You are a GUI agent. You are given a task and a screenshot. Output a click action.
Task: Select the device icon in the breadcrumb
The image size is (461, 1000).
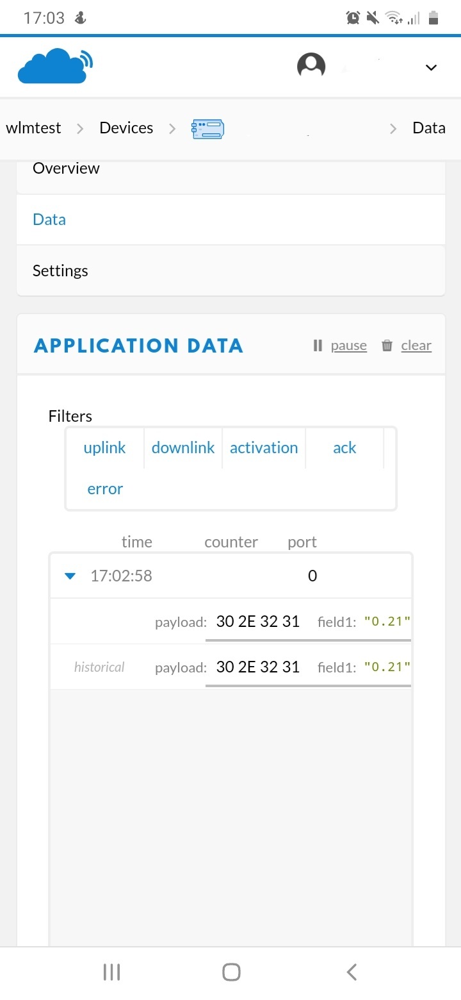(x=207, y=128)
